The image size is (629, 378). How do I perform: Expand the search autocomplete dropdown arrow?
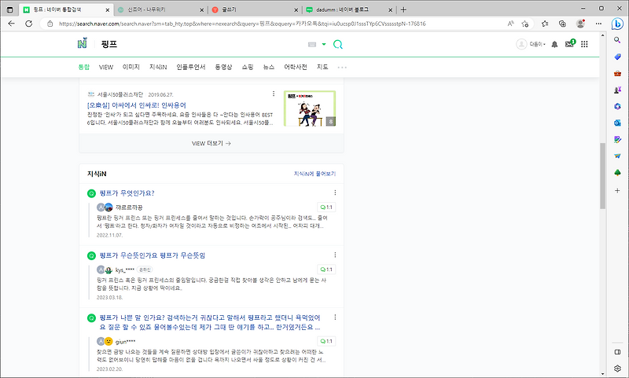coord(324,44)
